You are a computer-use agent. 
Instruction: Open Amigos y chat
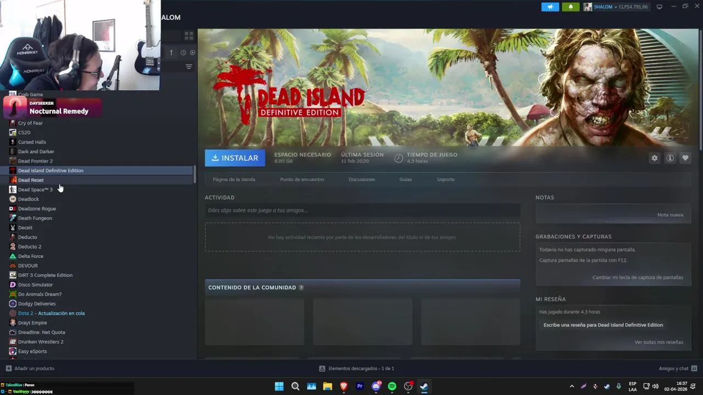click(x=678, y=368)
